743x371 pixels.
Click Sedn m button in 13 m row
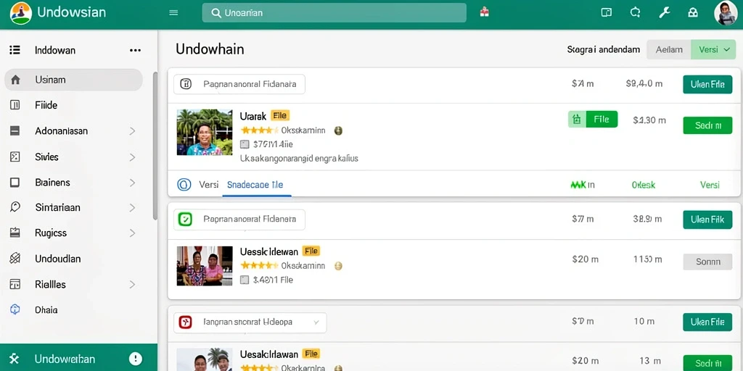pyautogui.click(x=707, y=363)
